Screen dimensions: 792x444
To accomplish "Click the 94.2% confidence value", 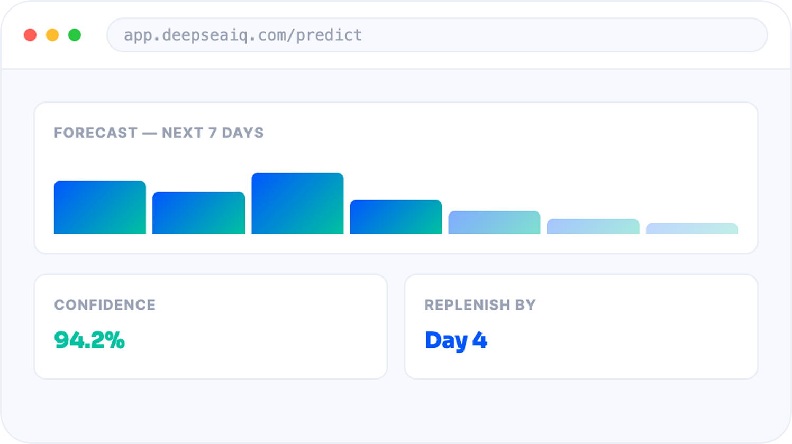I will pos(89,340).
